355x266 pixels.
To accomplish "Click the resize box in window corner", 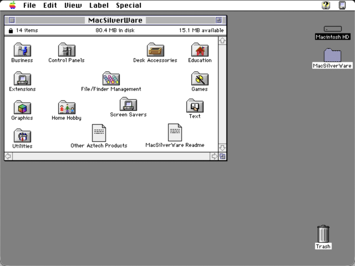I will pyautogui.click(x=222, y=156).
